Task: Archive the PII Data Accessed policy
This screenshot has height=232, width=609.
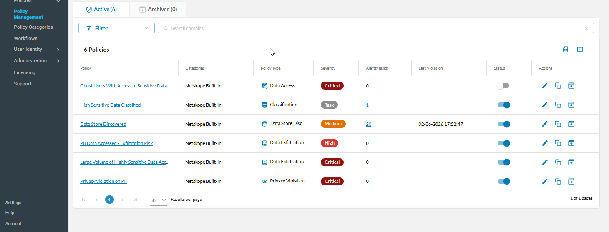Action: click(x=571, y=143)
